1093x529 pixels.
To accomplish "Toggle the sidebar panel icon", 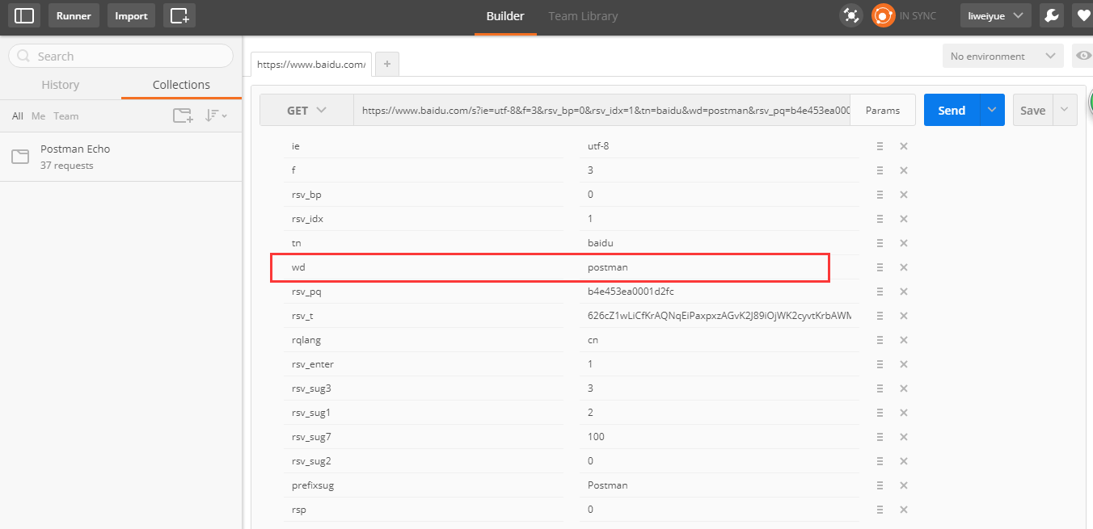I will (x=24, y=15).
